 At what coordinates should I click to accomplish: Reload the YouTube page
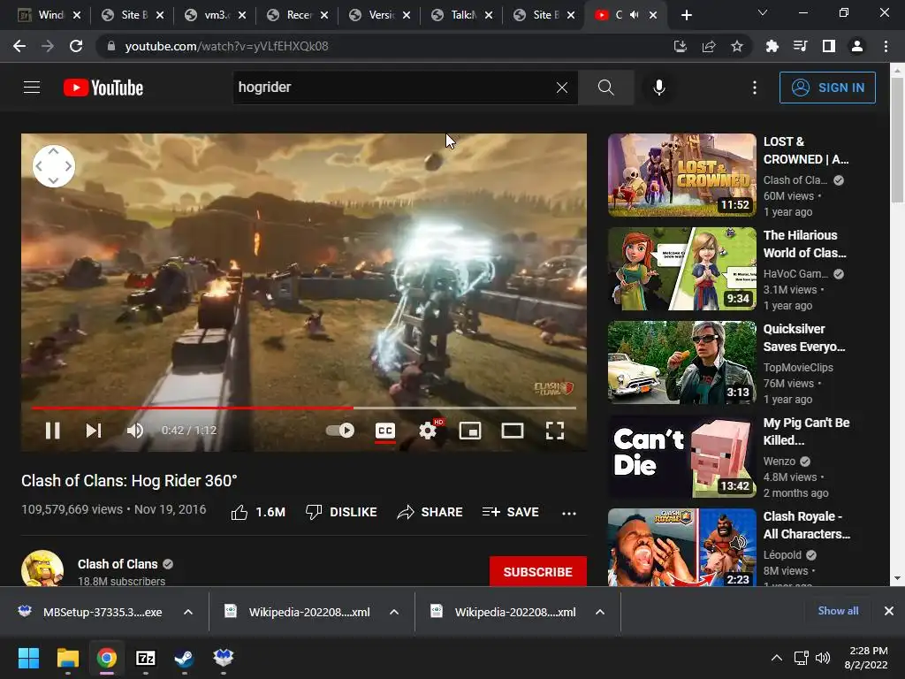coord(76,46)
